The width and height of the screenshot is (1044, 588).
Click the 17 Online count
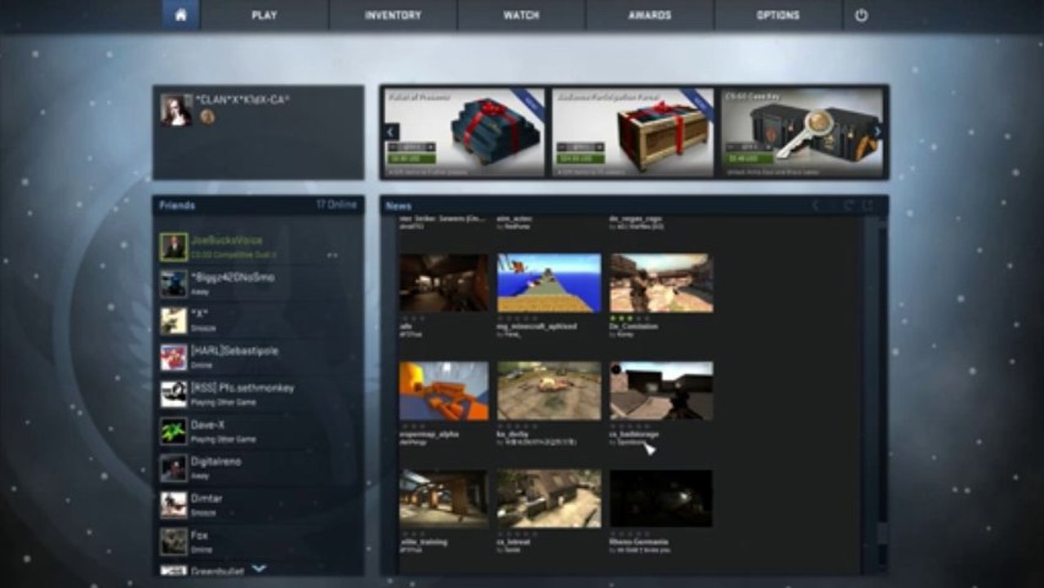pyautogui.click(x=336, y=205)
